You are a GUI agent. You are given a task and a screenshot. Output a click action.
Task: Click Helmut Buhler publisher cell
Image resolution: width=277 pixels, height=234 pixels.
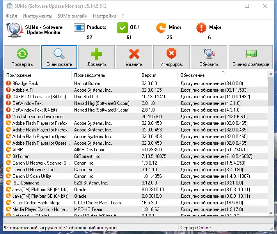(x=87, y=83)
